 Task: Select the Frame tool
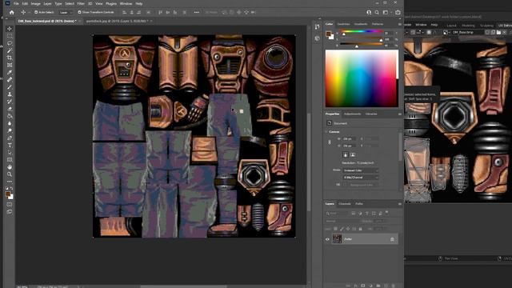(x=10, y=65)
